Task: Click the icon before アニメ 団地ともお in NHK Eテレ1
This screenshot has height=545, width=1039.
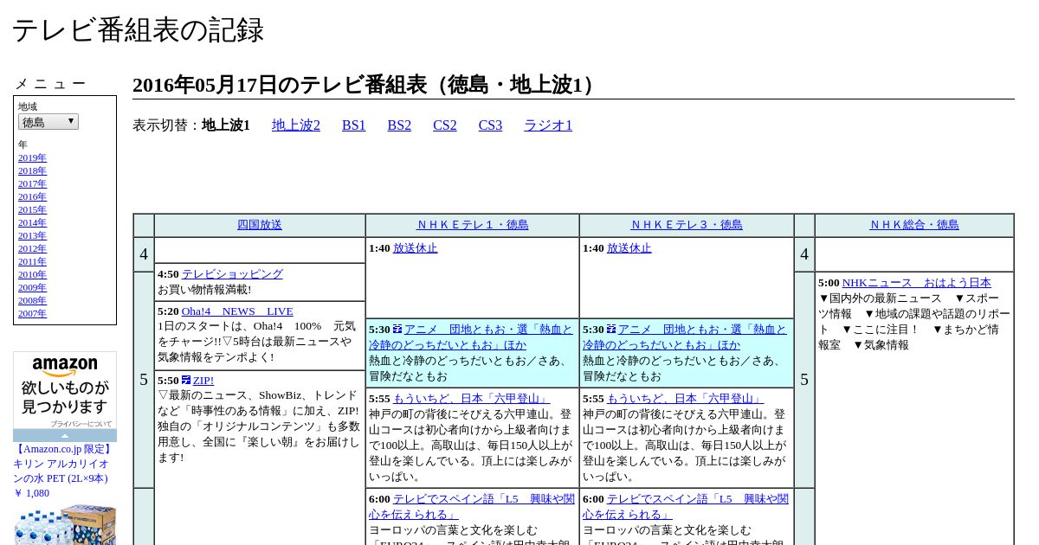Action: [x=397, y=329]
